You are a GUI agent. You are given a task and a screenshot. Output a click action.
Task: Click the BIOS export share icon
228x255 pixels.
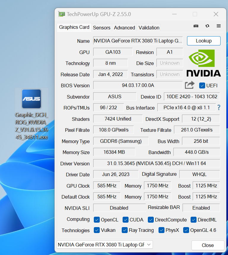coord(189,85)
